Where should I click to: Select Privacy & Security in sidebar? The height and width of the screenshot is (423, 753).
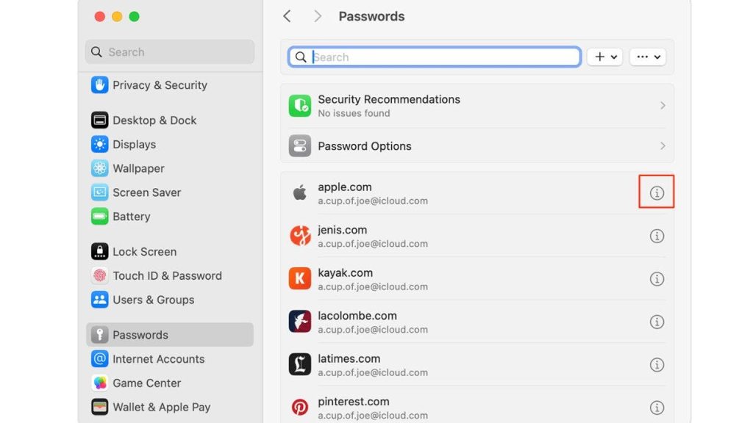click(x=160, y=85)
